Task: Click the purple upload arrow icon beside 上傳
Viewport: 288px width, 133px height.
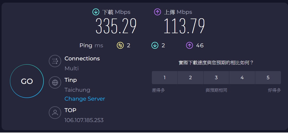Action: (x=157, y=12)
